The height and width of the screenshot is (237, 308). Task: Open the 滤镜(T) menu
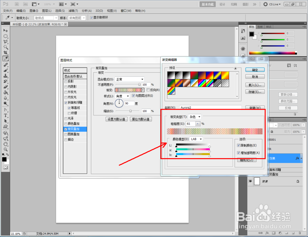73,11
